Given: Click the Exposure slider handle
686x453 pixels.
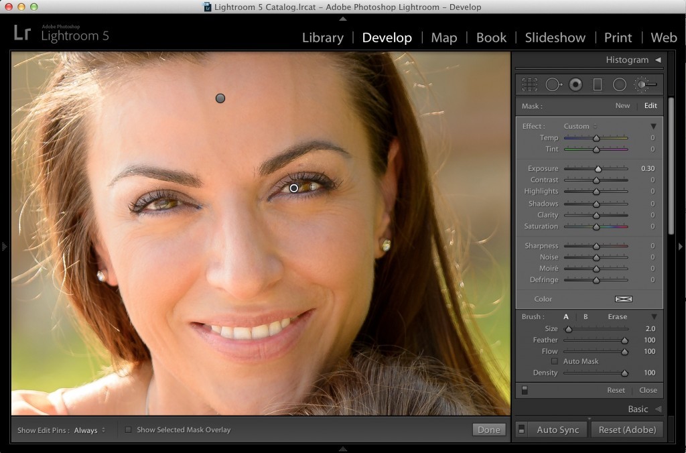Looking at the screenshot, I should click(598, 169).
